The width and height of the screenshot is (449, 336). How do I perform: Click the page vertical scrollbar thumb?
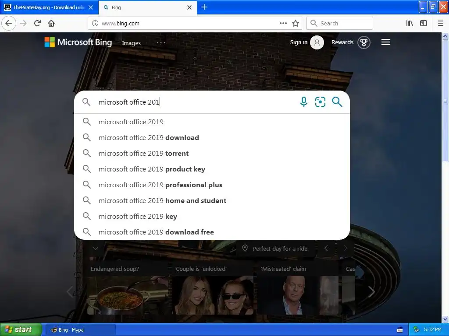click(x=445, y=101)
